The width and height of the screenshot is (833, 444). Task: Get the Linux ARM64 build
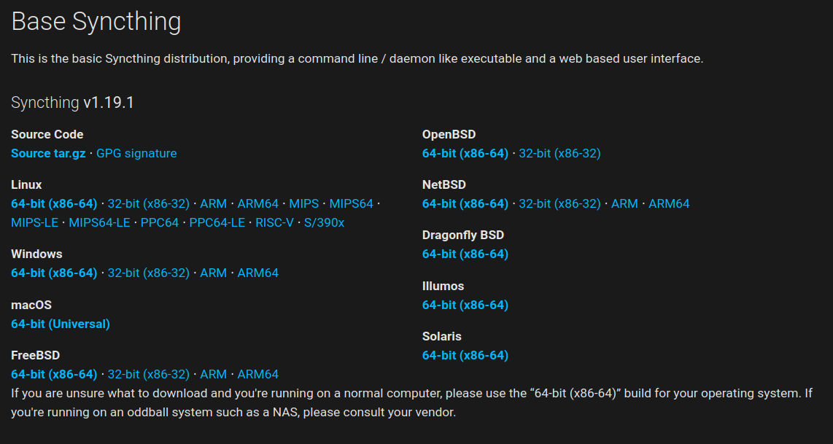pyautogui.click(x=258, y=204)
